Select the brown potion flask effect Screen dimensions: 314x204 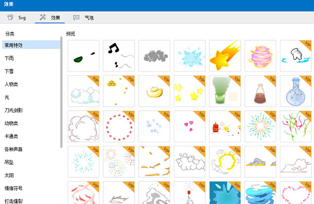[x=260, y=91]
